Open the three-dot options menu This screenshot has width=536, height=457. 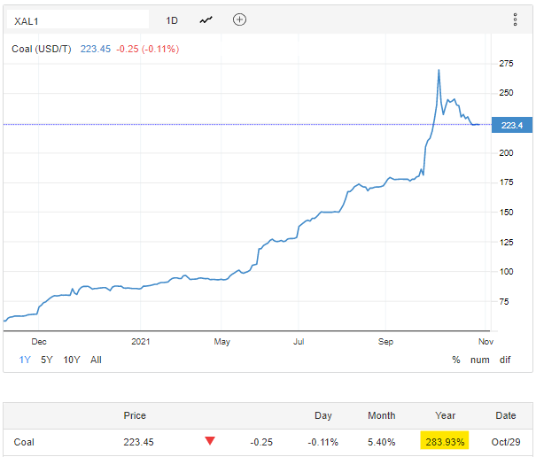(x=515, y=19)
